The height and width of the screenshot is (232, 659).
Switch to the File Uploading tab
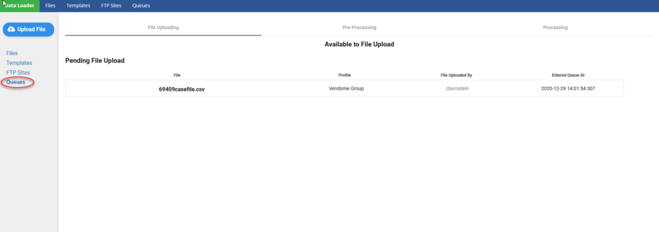tap(163, 28)
